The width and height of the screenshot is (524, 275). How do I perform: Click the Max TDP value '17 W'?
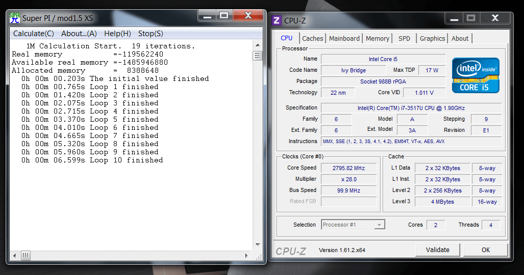[x=432, y=70]
